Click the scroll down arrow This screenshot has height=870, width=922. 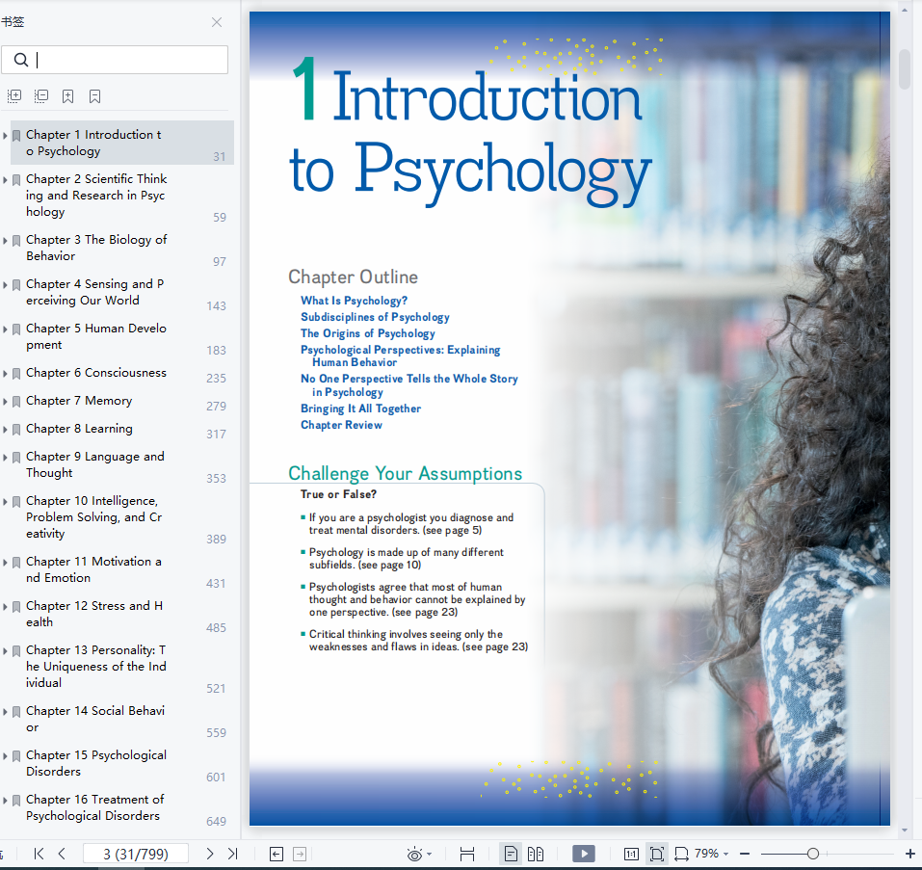(905, 830)
